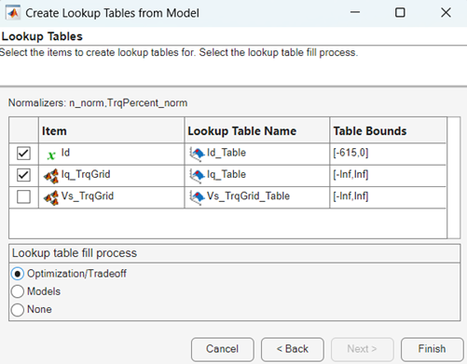Click the table's vertical scrollbar track

click(454, 178)
